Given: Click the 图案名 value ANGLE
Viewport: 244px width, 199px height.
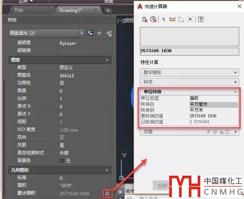Looking at the screenshot, I should click(85, 75).
